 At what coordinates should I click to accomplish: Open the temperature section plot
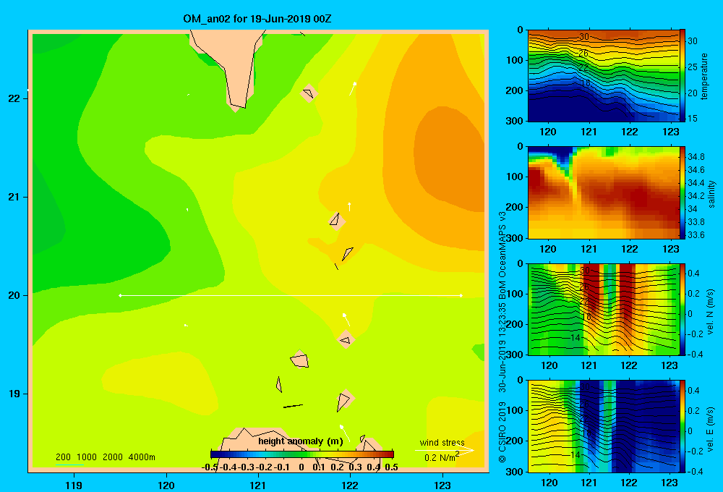[604, 76]
